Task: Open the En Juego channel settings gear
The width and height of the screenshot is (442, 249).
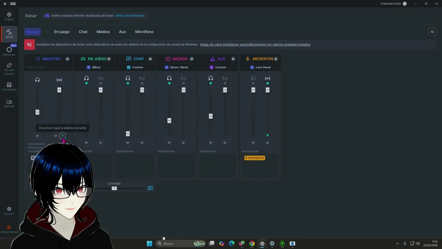Action: click(x=109, y=59)
